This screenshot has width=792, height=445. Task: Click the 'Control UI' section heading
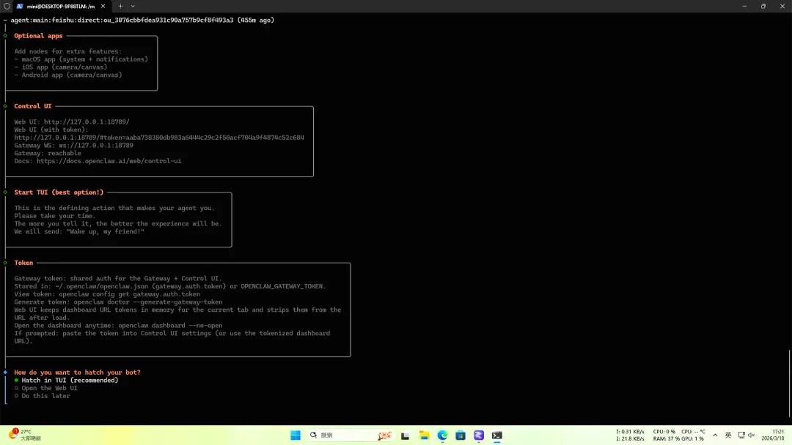[x=33, y=106]
